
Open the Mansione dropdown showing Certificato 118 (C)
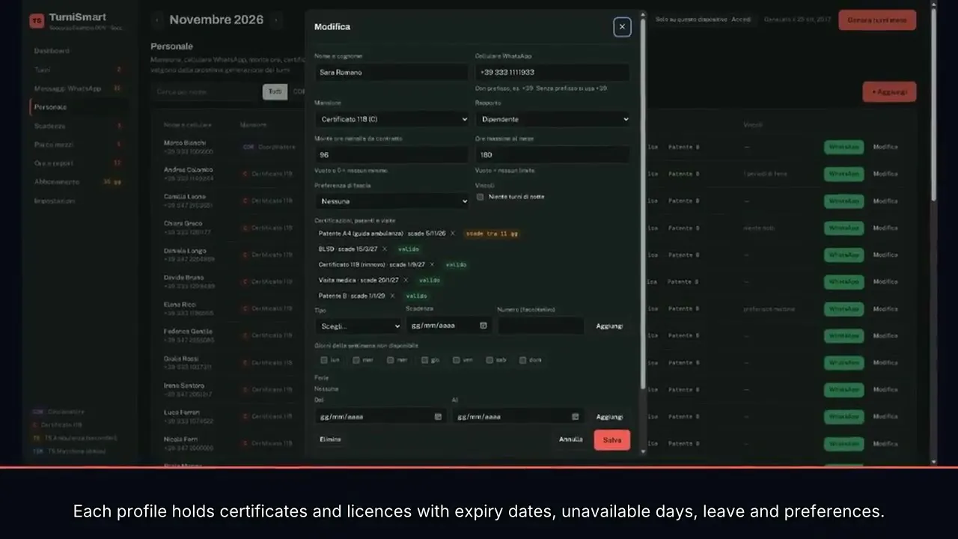pos(392,119)
